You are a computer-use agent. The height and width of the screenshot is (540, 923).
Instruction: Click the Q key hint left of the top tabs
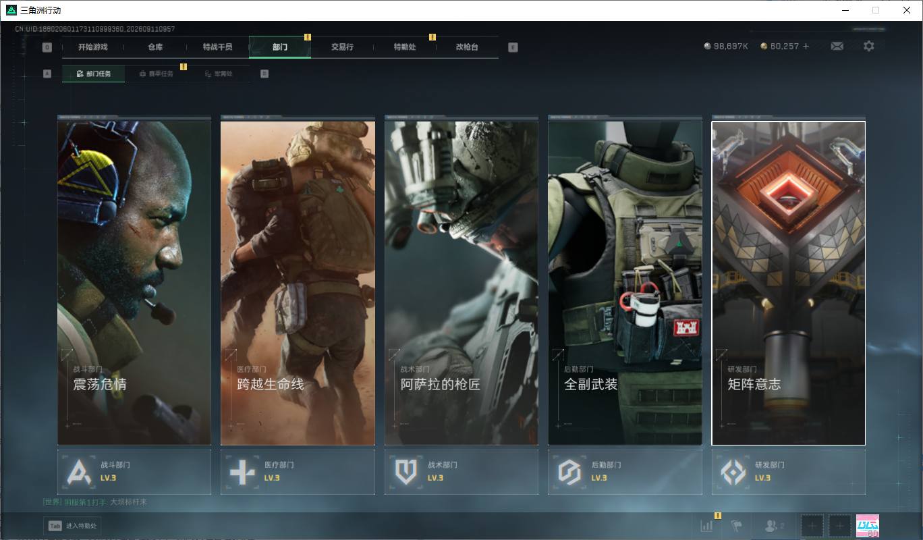[x=47, y=47]
